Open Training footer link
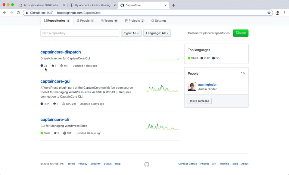Screen dimensions: 289x175 224,164
